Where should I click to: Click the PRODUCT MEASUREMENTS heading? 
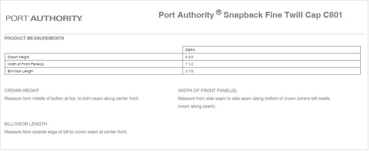coord(34,38)
